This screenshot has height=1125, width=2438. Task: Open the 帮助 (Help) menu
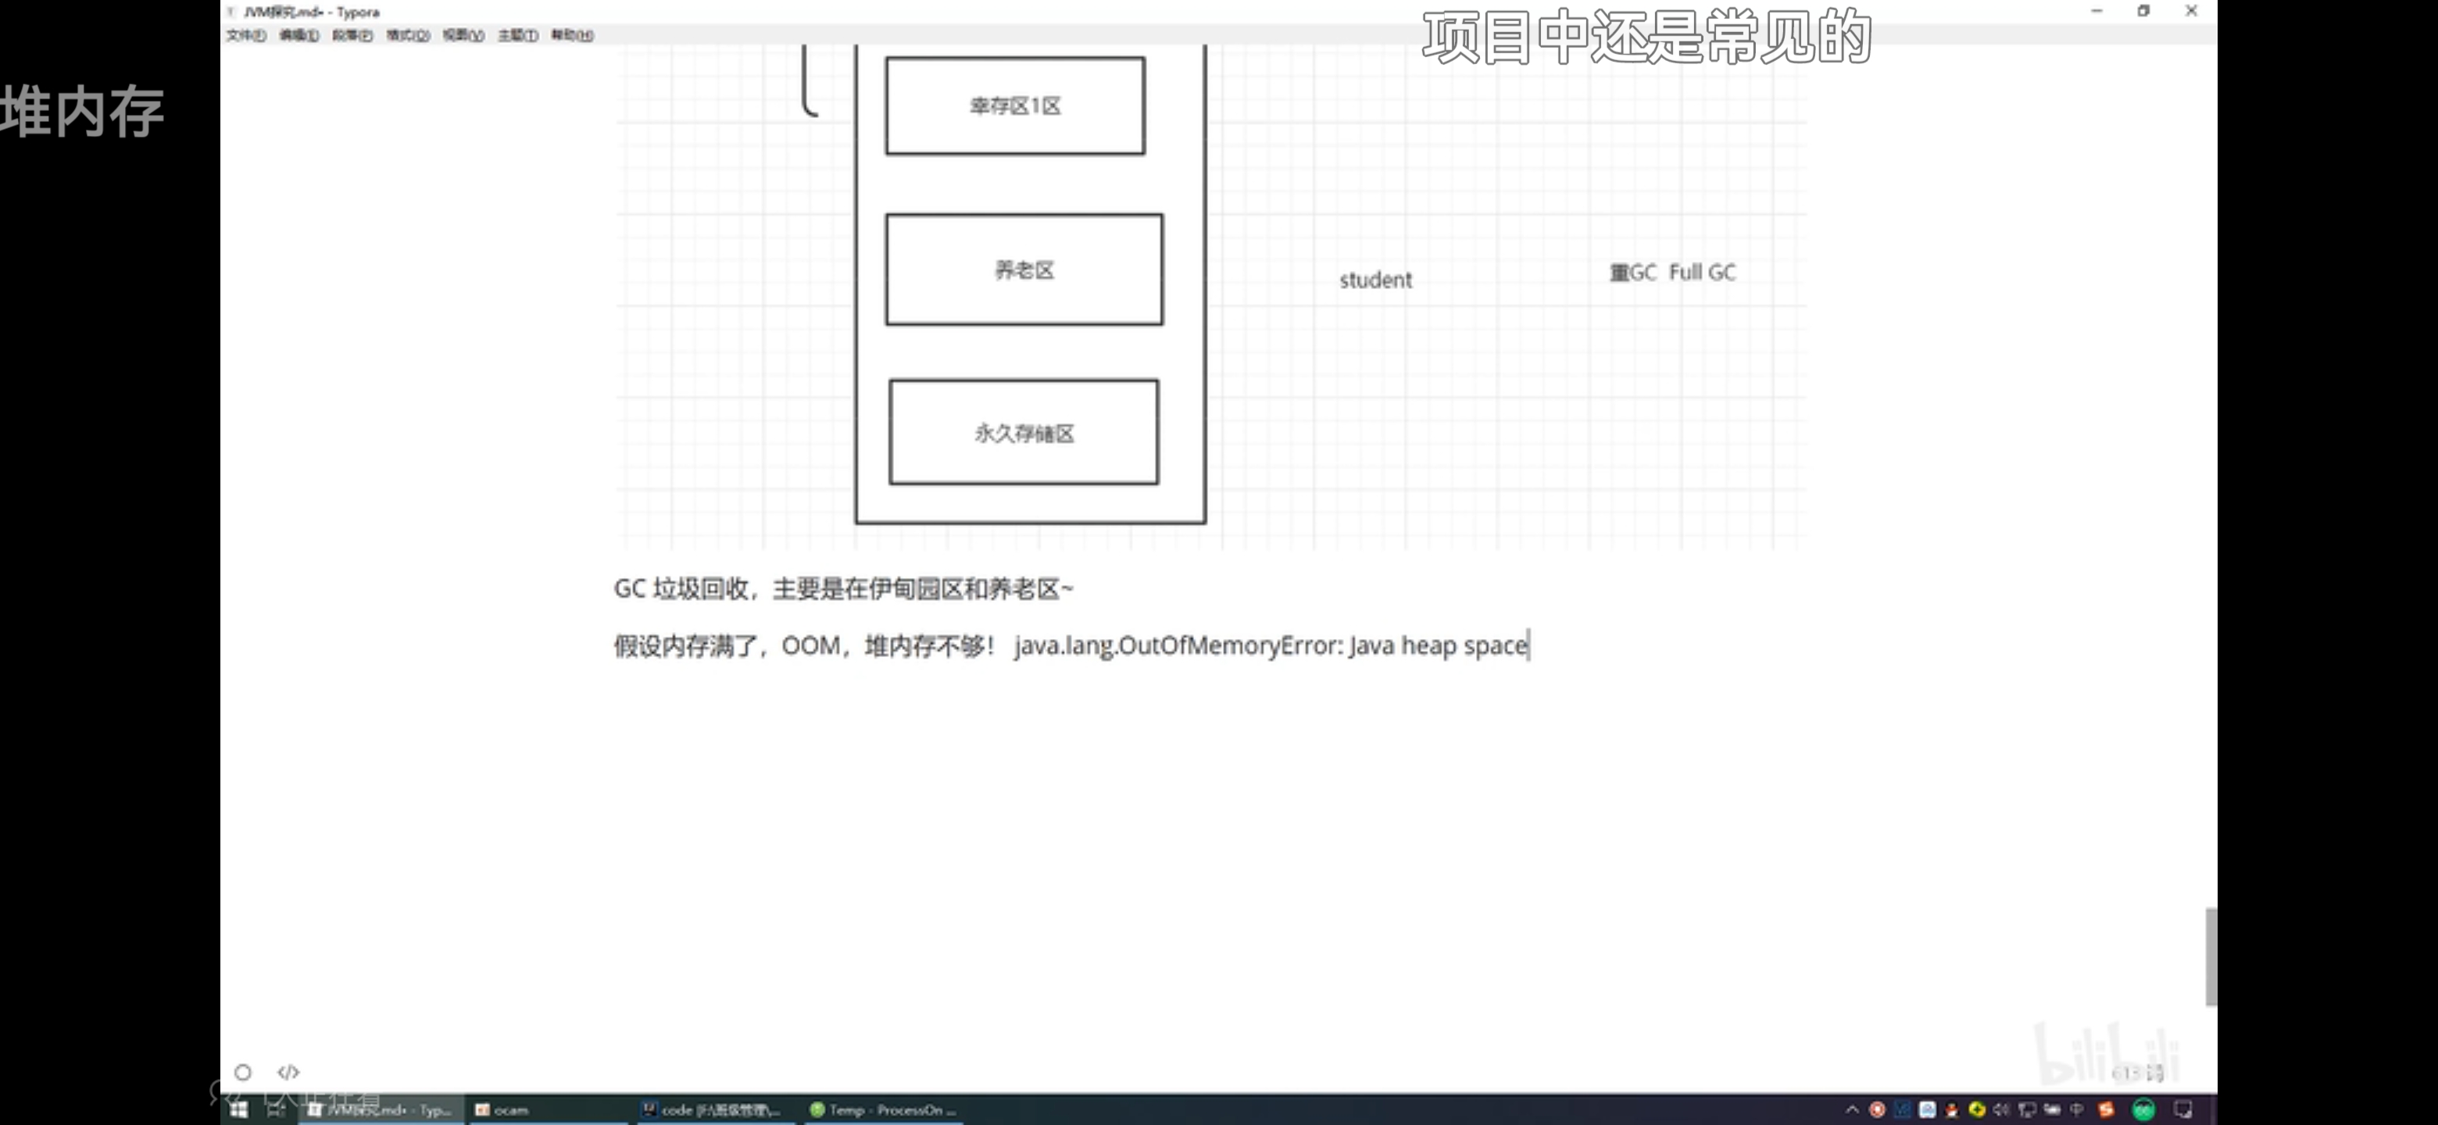572,35
